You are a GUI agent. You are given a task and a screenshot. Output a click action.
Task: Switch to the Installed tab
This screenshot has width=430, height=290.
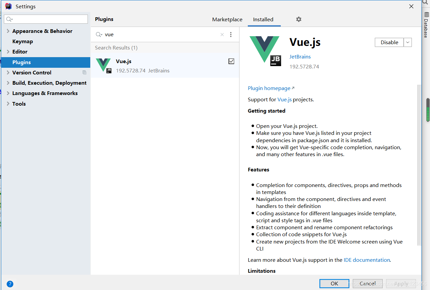(263, 20)
